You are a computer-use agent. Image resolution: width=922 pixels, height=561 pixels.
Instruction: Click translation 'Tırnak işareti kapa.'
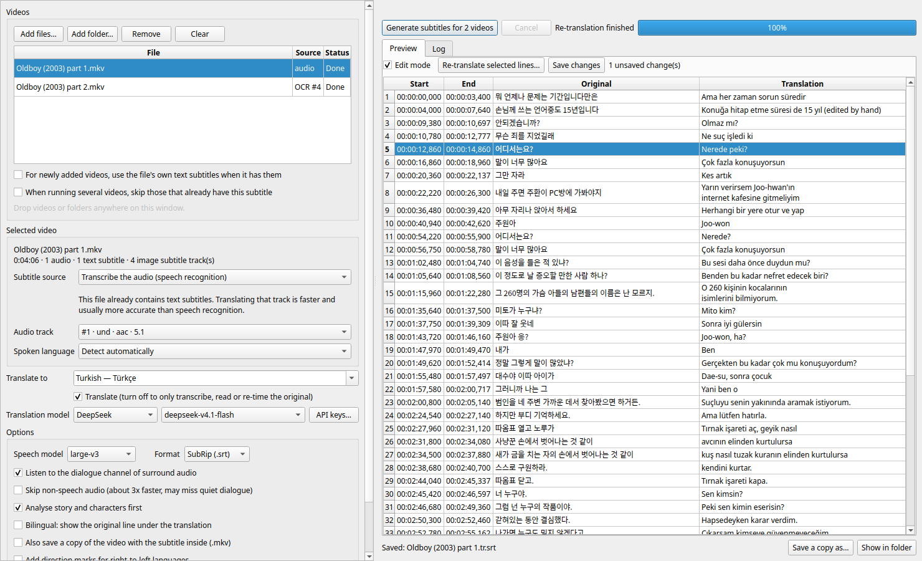pyautogui.click(x=802, y=481)
